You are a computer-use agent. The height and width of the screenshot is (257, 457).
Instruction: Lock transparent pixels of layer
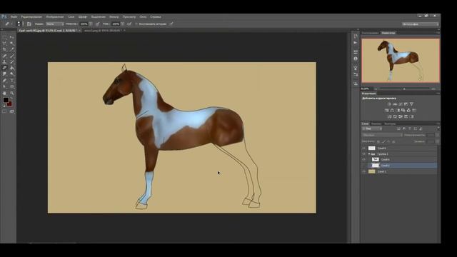(378, 141)
